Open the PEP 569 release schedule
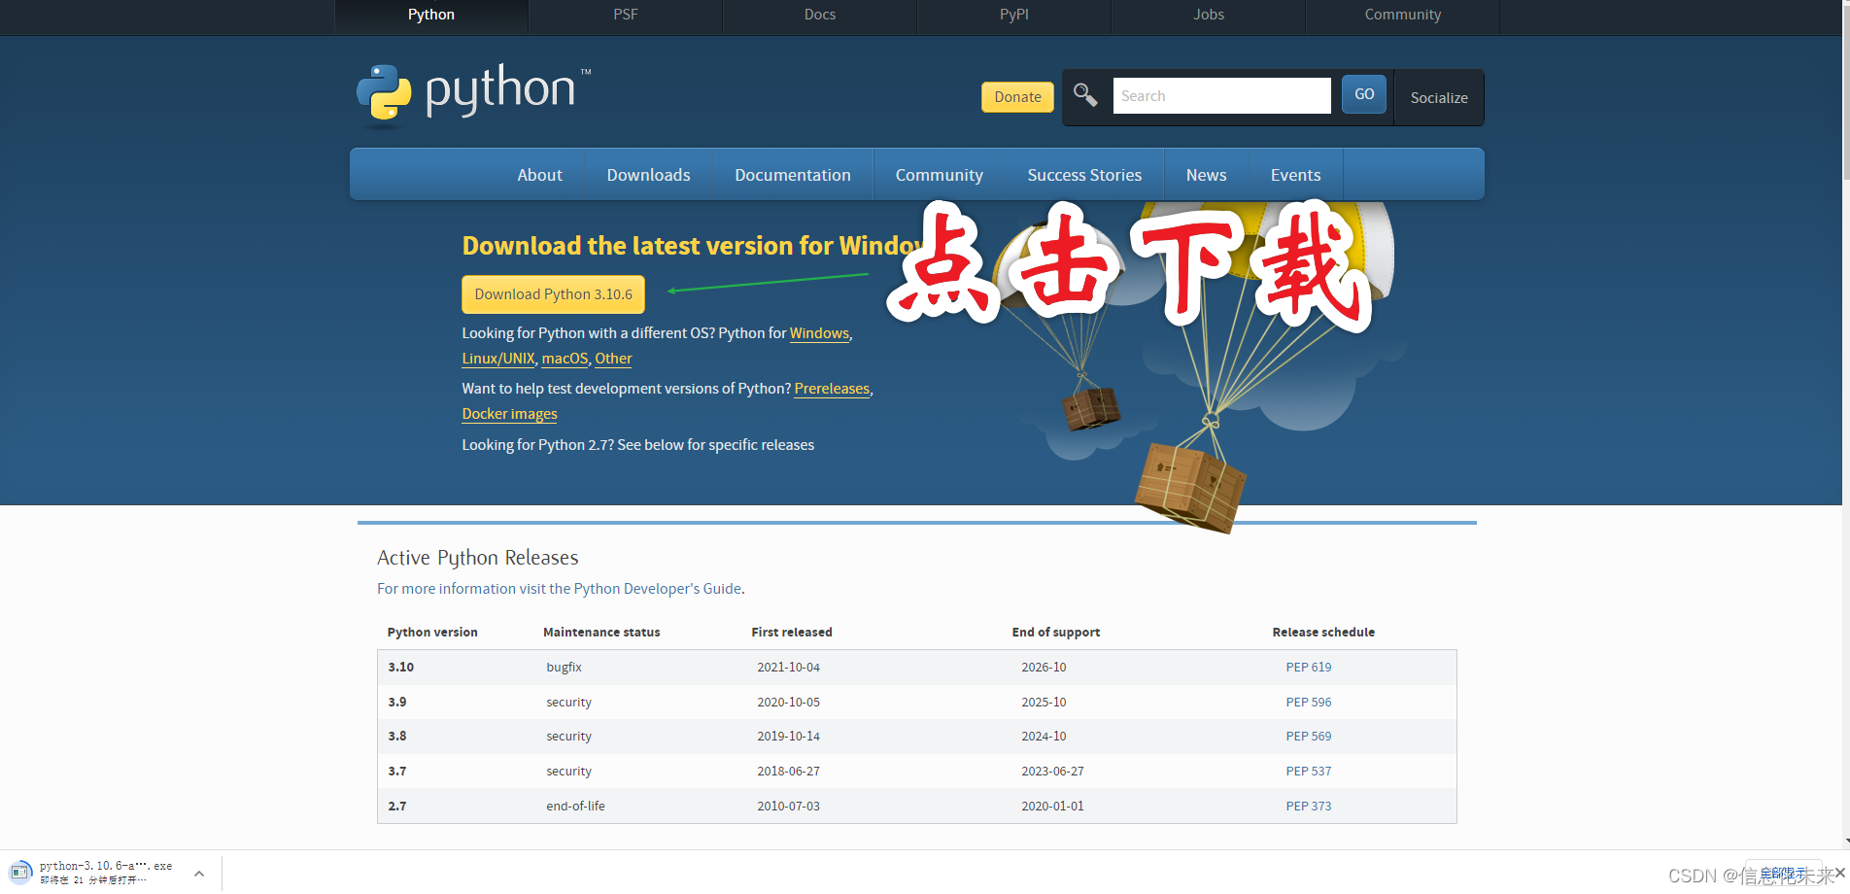 [x=1309, y=737]
